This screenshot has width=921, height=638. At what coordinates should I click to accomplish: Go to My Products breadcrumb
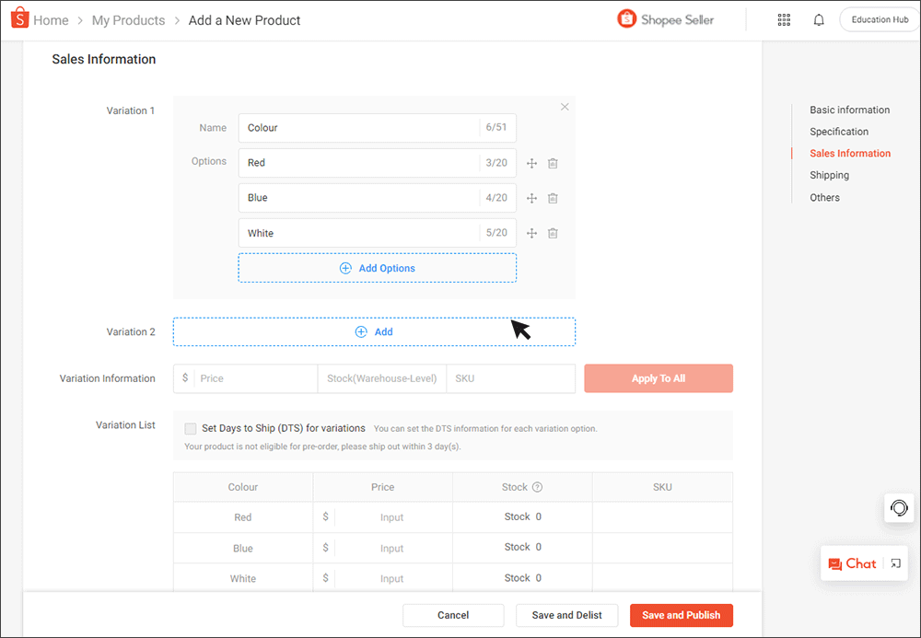pos(128,20)
